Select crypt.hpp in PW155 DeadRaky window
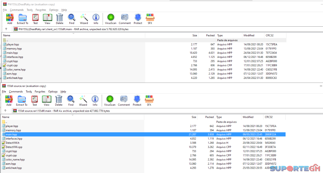The height and width of the screenshot is (173, 323). (x=144, y=61)
